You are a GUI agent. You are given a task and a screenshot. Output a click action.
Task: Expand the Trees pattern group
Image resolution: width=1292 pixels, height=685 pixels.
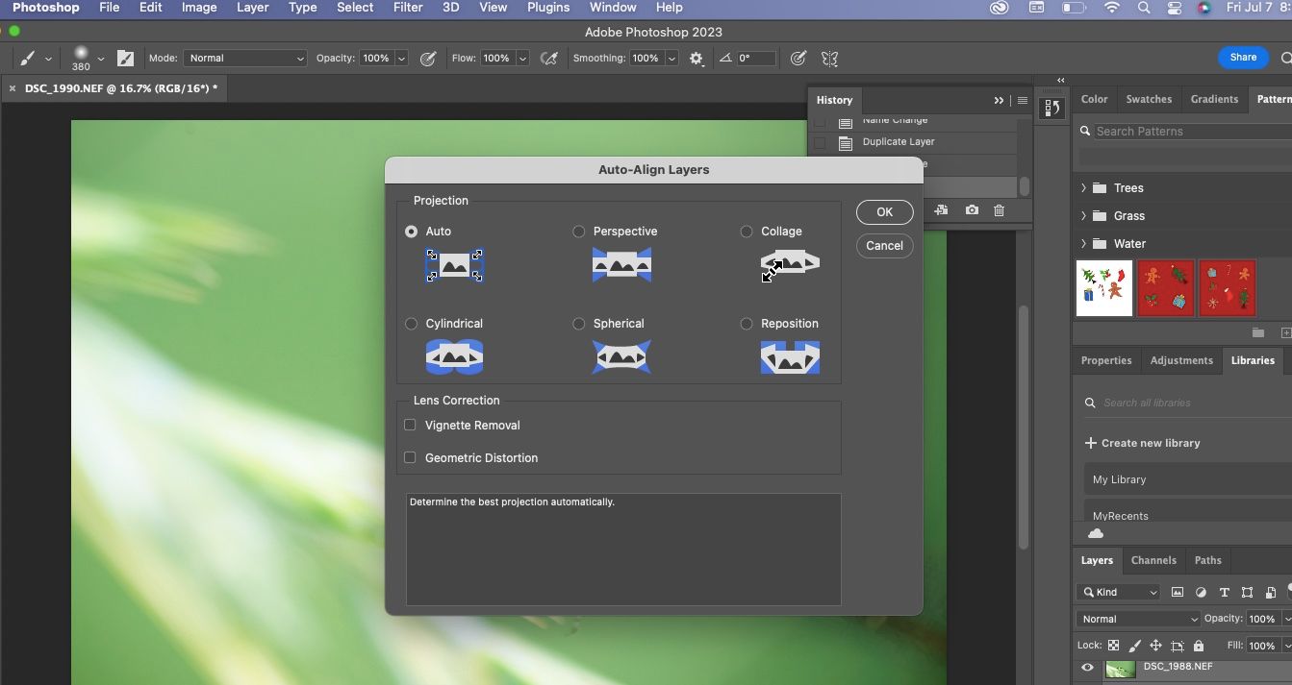pos(1083,188)
